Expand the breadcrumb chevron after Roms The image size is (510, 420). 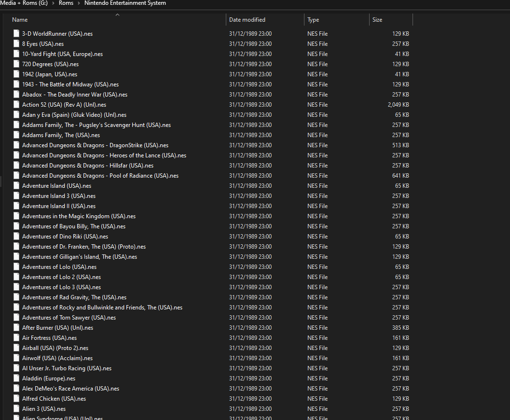79,3
